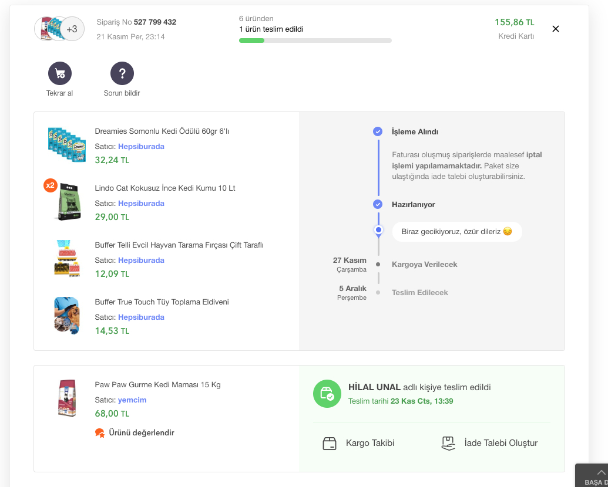Click the current status marker on timeline
The height and width of the screenshot is (487, 608).
(378, 231)
